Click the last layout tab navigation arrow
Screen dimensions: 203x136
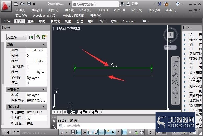[65, 112]
